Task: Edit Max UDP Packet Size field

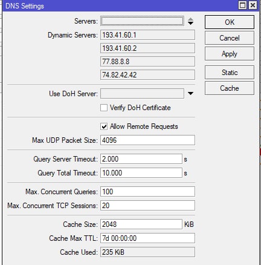Action: coord(147,140)
